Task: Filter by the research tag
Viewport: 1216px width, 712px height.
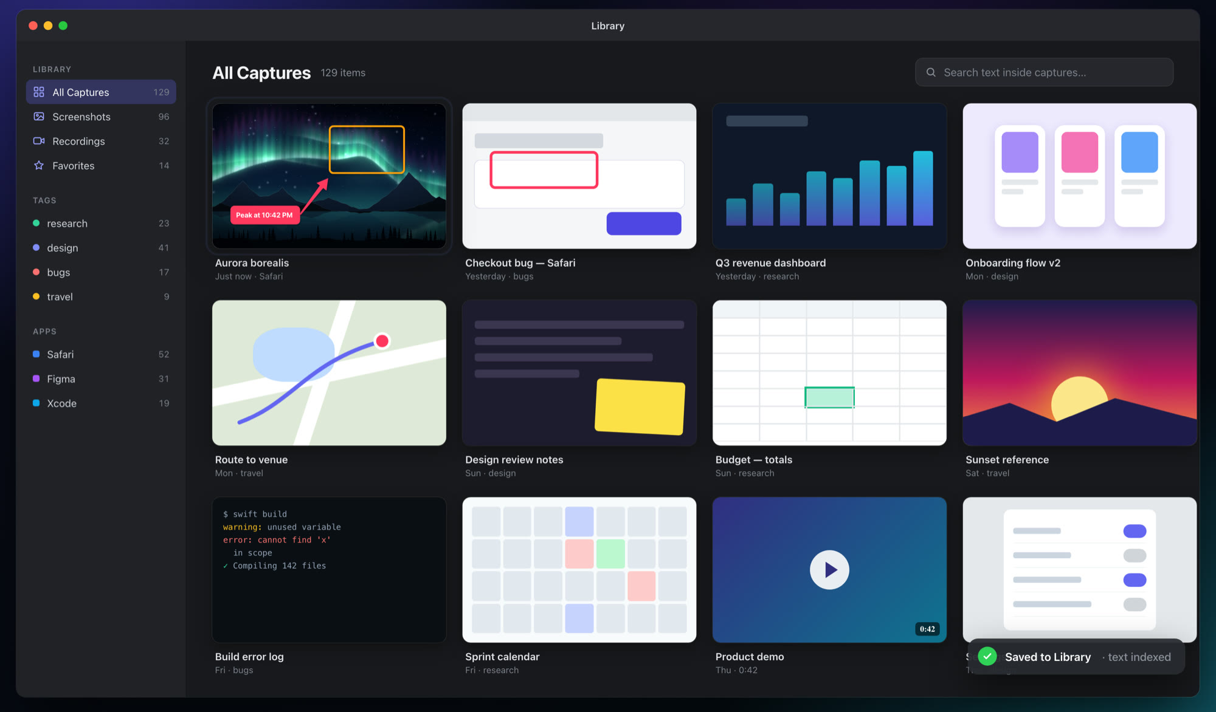Action: coord(101,223)
